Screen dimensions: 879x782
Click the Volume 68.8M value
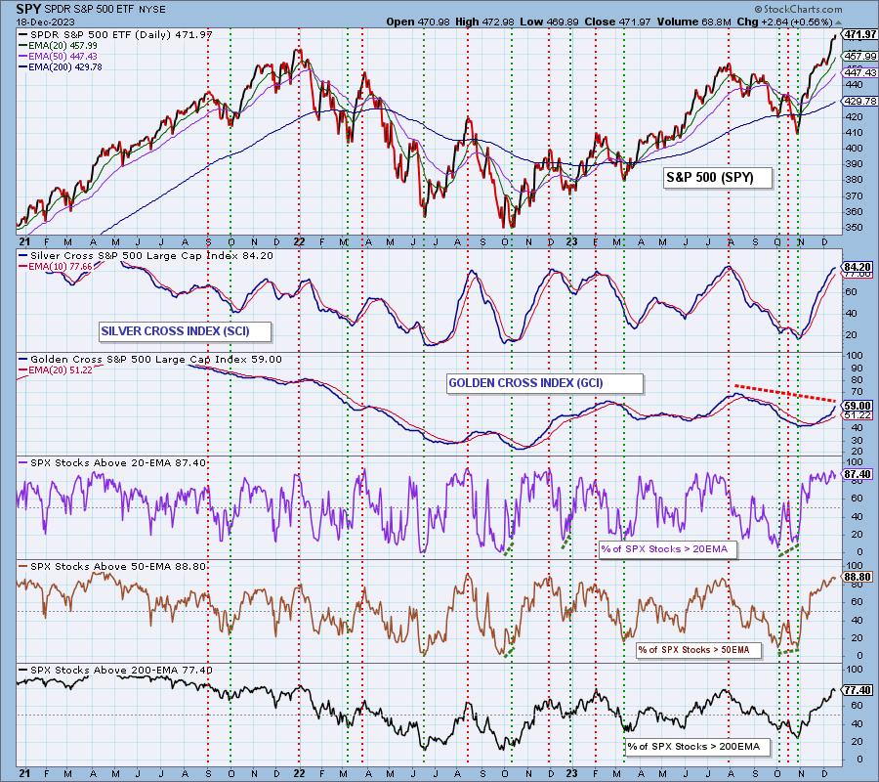pyautogui.click(x=692, y=22)
